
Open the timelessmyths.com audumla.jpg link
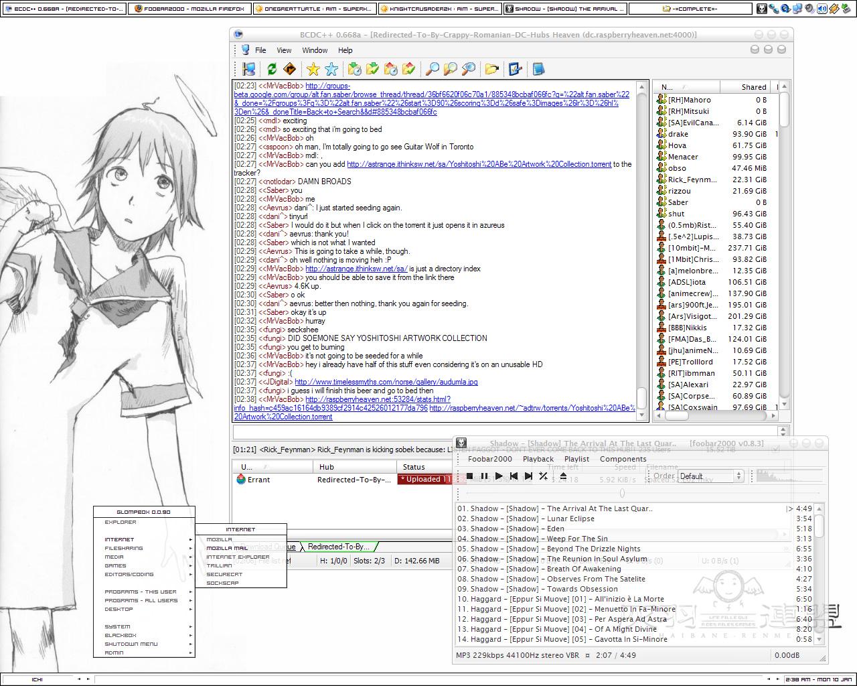click(x=386, y=382)
